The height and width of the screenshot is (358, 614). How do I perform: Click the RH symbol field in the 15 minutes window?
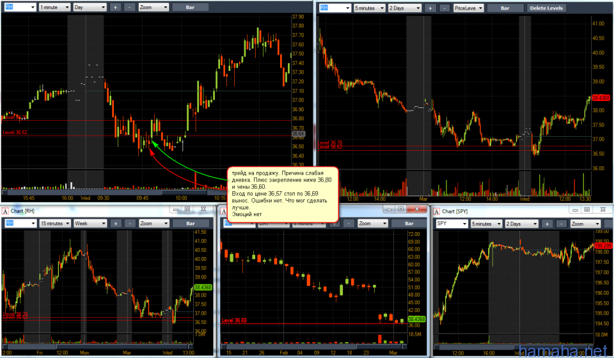20,223
